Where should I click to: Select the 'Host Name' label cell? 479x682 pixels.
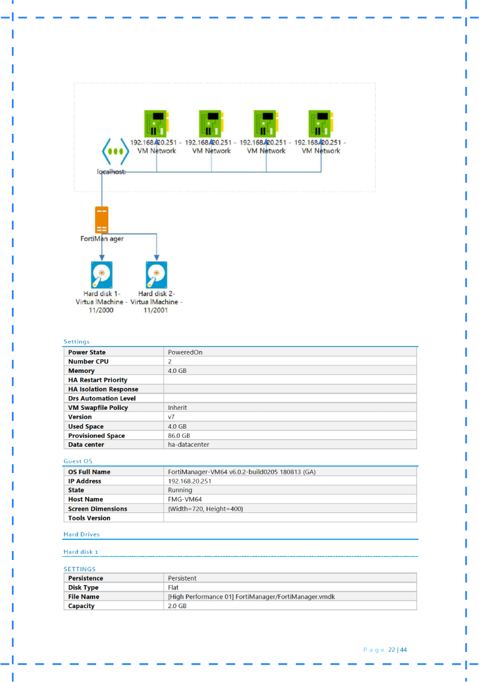pyautogui.click(x=114, y=499)
